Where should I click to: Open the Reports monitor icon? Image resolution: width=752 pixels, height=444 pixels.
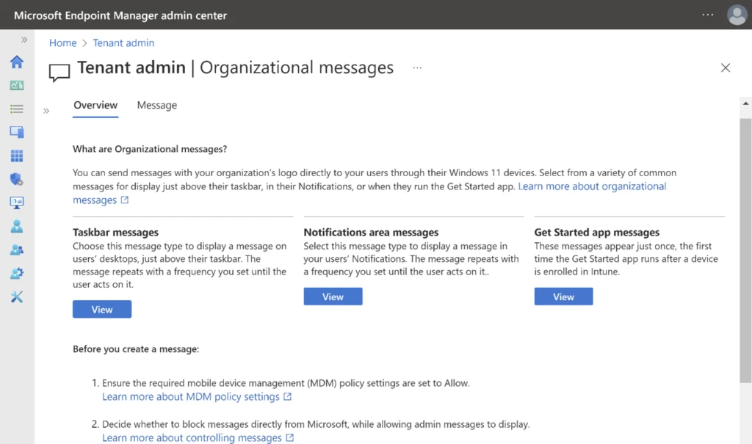click(16, 203)
